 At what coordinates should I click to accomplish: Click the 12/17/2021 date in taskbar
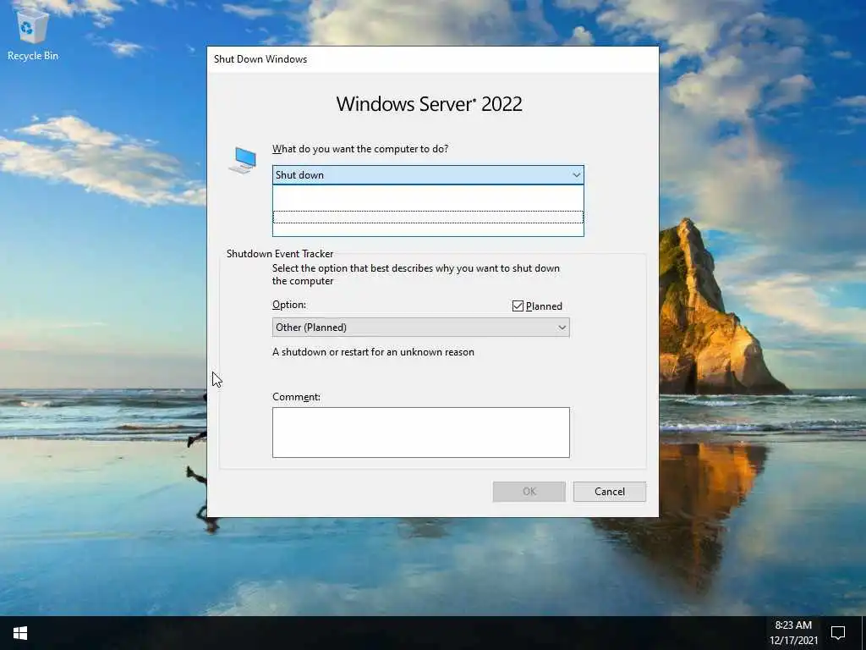[x=793, y=640]
